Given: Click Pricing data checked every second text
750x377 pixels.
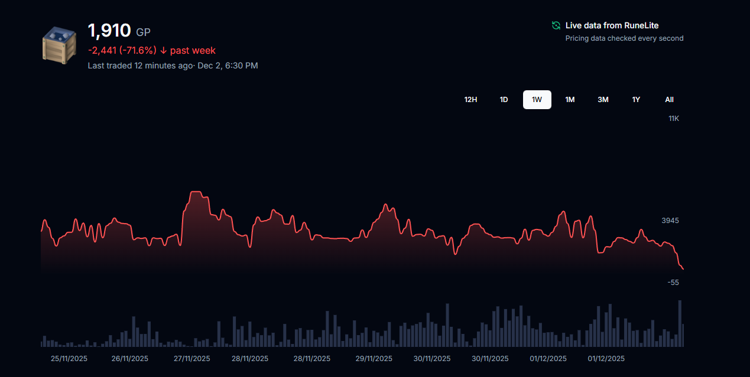Looking at the screenshot, I should click(x=624, y=38).
